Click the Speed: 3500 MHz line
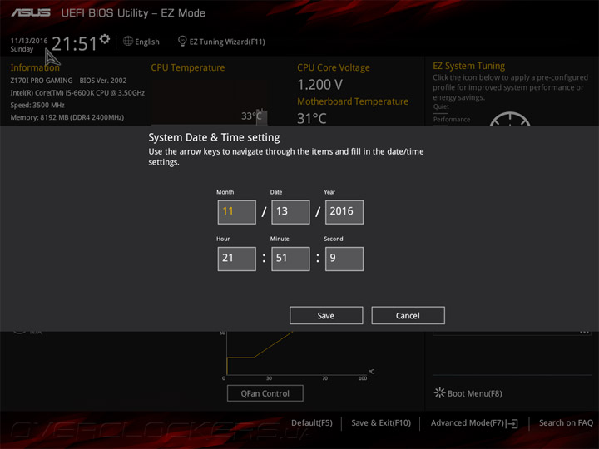 coord(37,105)
